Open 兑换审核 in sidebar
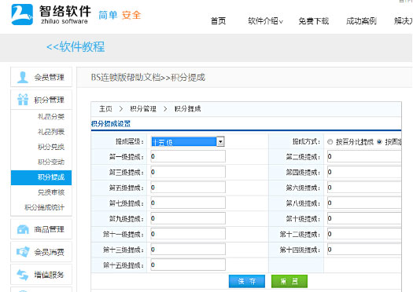Image resolution: width=413 pixels, height=292 pixels. point(51,192)
